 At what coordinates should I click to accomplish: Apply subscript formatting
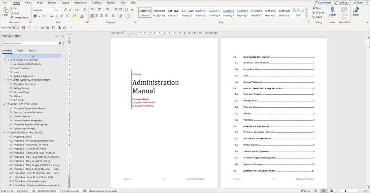[57, 16]
